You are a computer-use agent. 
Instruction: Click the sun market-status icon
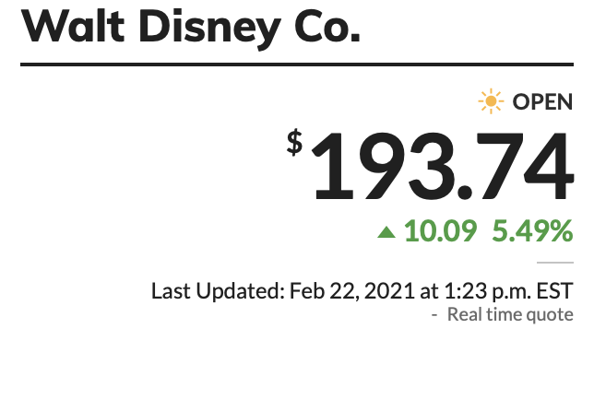tap(492, 101)
